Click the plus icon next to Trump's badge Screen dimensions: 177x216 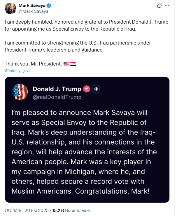point(96,89)
